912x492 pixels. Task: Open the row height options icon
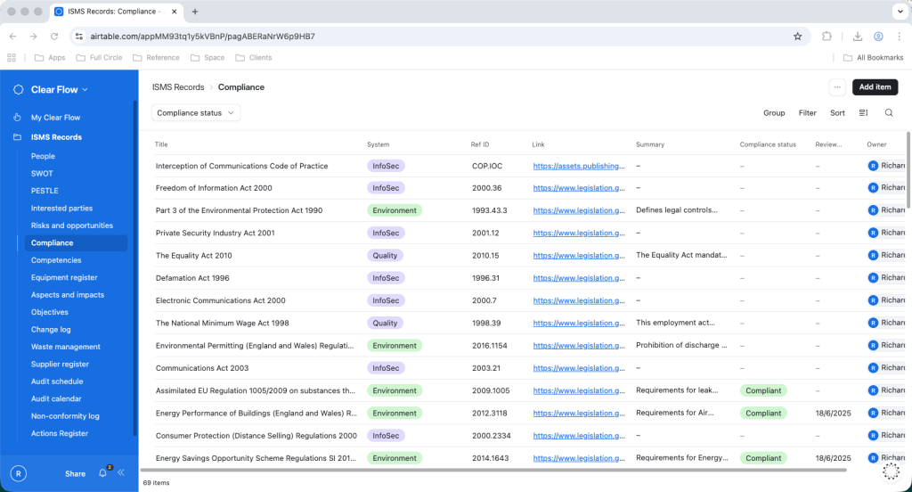click(863, 113)
